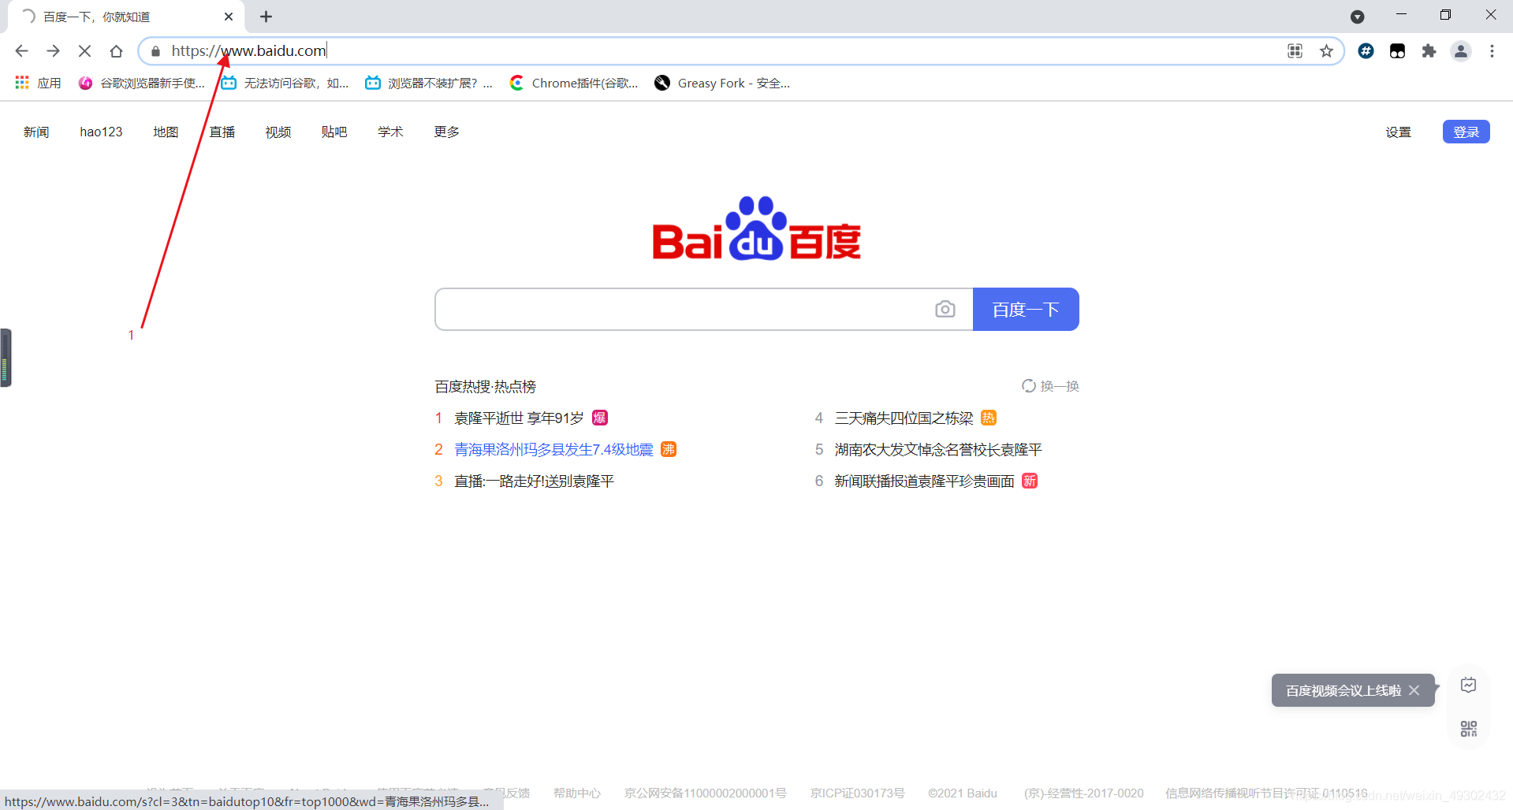This screenshot has width=1513, height=810.
Task: Open the extensions puzzle menu
Action: (1429, 51)
